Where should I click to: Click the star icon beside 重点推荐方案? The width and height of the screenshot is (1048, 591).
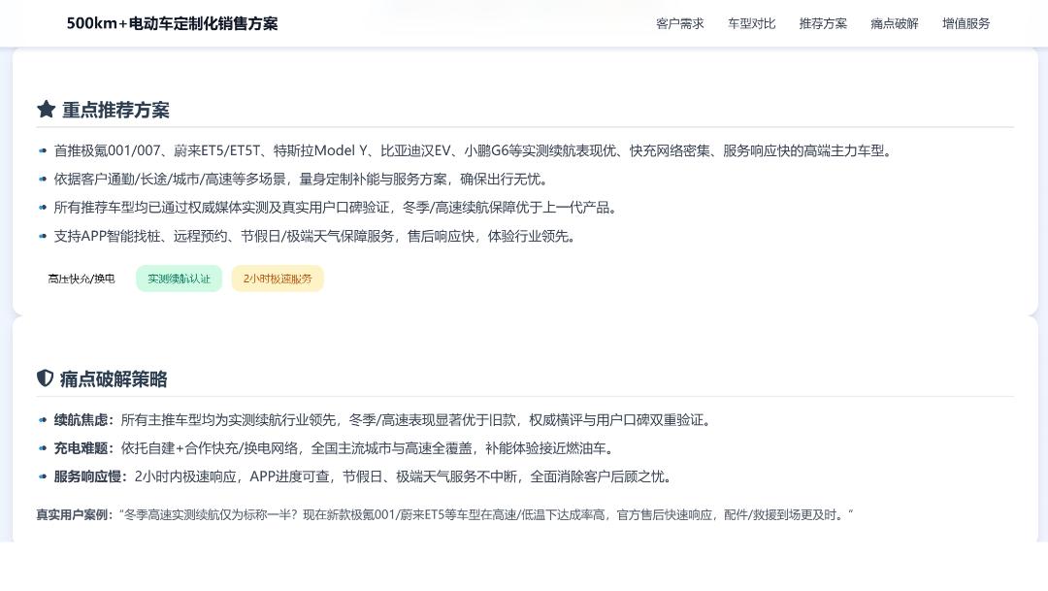[x=47, y=109]
